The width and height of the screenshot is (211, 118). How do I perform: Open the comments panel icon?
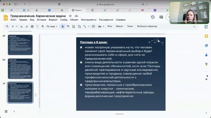tap(161, 17)
